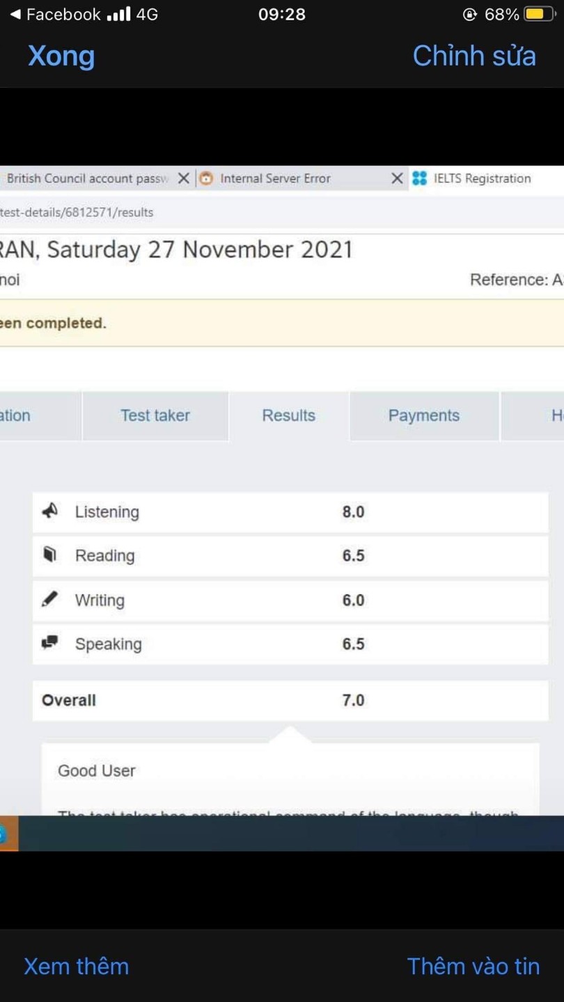This screenshot has width=564, height=1002.
Task: Tap Chỉnh sửa to edit the image
Action: point(474,56)
